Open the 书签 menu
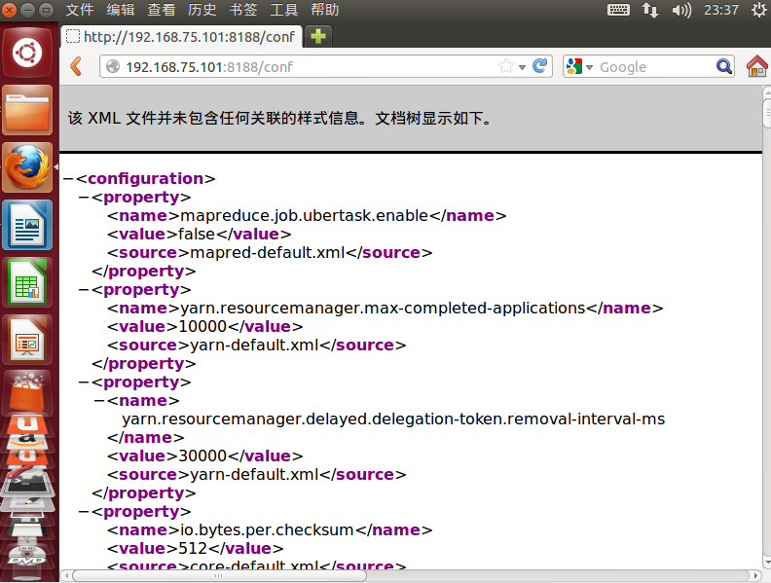 pyautogui.click(x=243, y=10)
